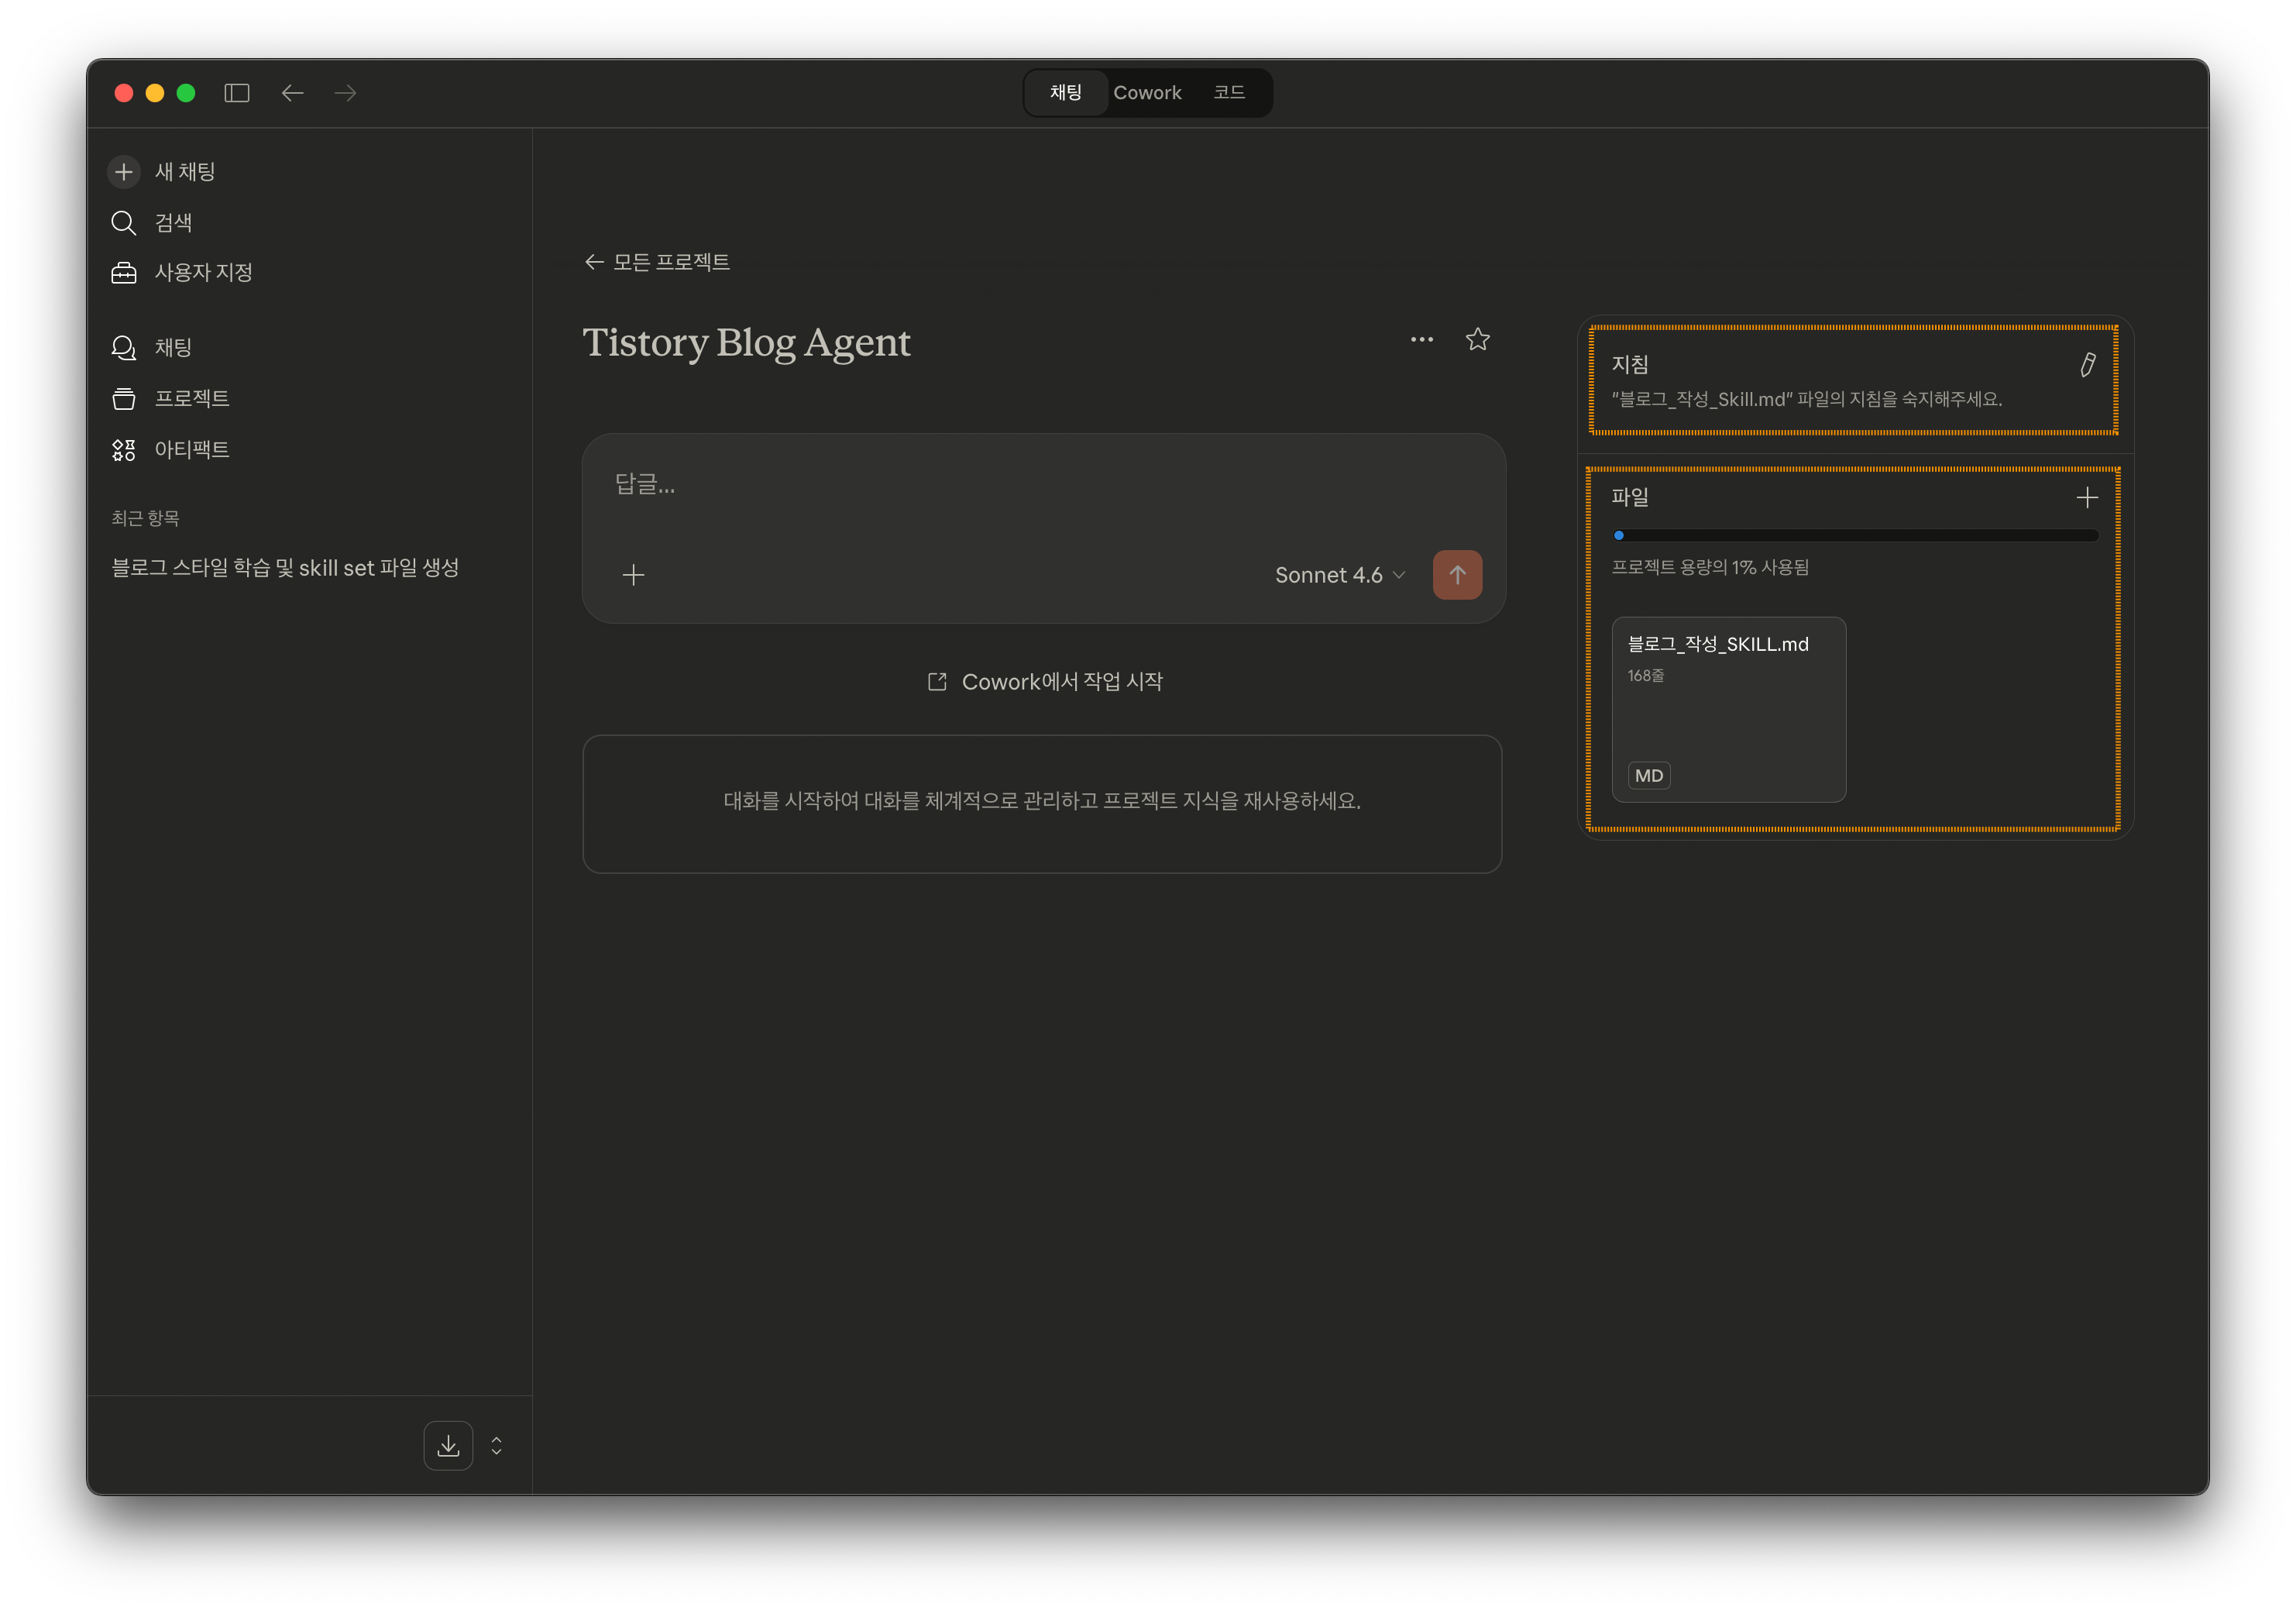Open project options three-dot menu
Screen dimensions: 2296x1610
click(1421, 340)
